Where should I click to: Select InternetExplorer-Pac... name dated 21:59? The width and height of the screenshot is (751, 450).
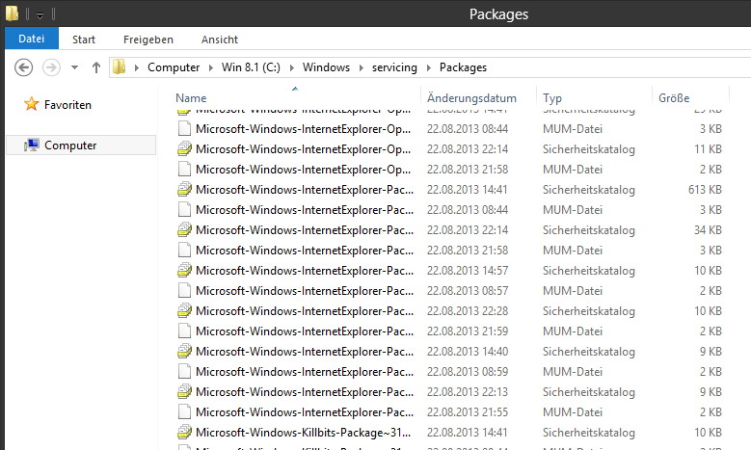[x=305, y=331]
